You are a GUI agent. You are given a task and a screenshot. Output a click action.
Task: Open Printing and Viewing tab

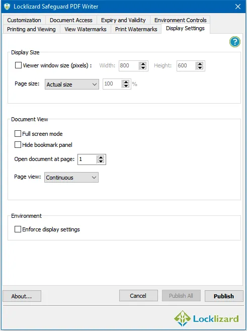(x=32, y=29)
